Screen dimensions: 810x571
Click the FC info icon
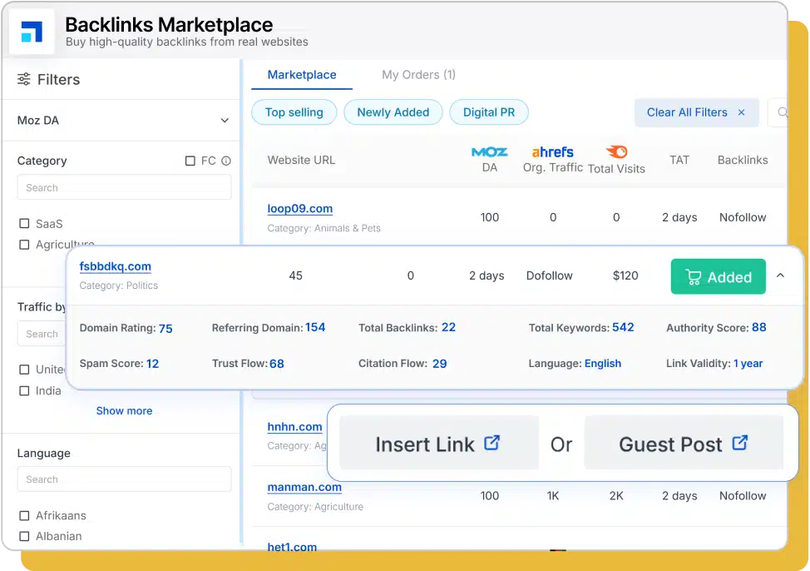tap(226, 161)
